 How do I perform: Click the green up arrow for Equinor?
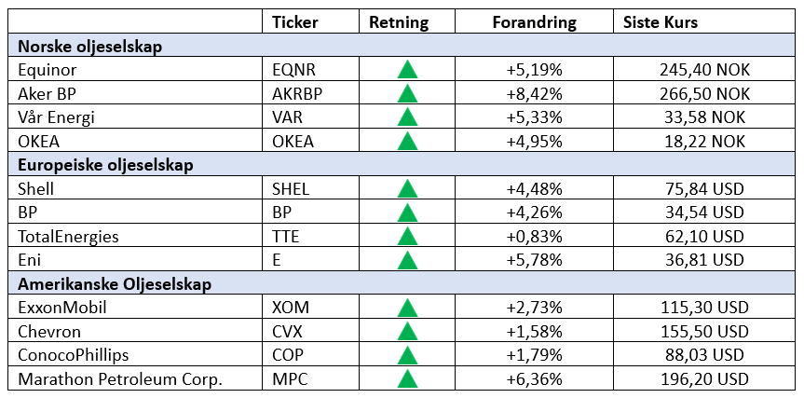[x=405, y=70]
